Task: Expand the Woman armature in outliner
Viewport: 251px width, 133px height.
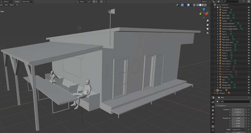Action: (215, 93)
